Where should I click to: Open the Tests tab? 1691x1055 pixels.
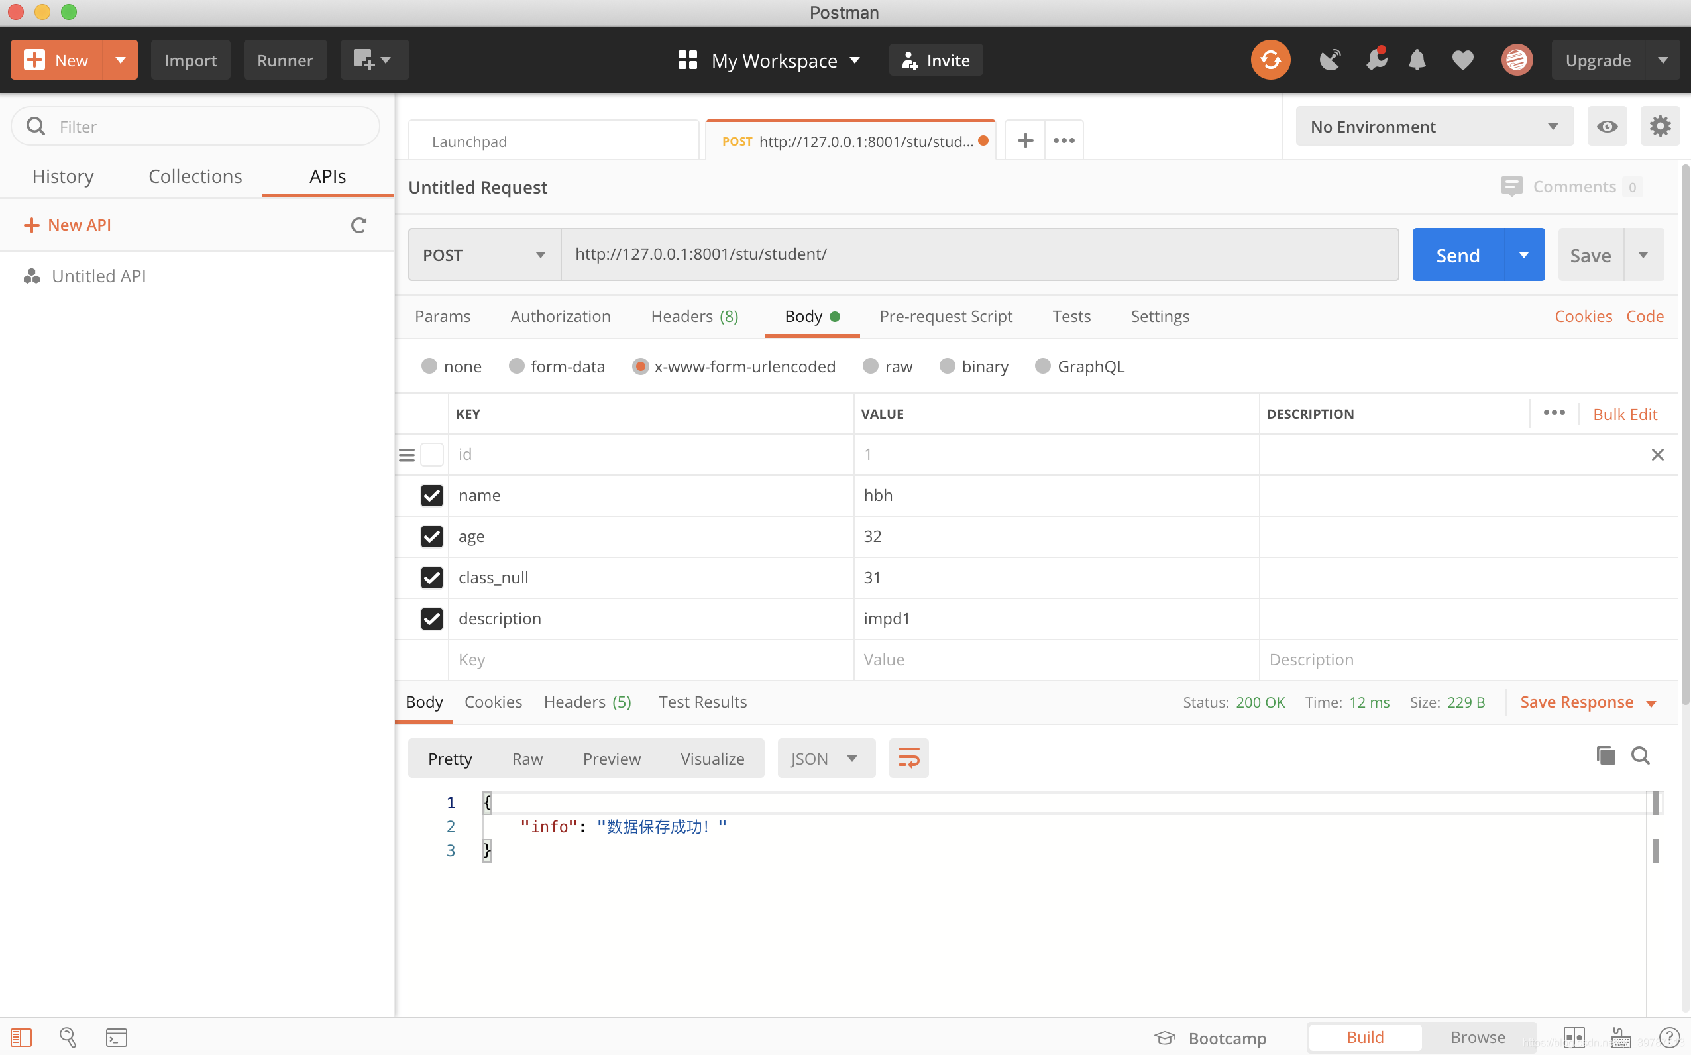1071,317
